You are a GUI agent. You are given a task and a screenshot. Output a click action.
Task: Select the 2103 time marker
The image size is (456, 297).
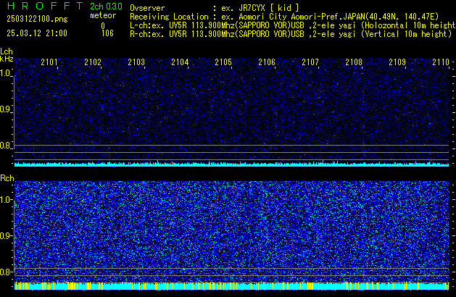[x=136, y=62]
